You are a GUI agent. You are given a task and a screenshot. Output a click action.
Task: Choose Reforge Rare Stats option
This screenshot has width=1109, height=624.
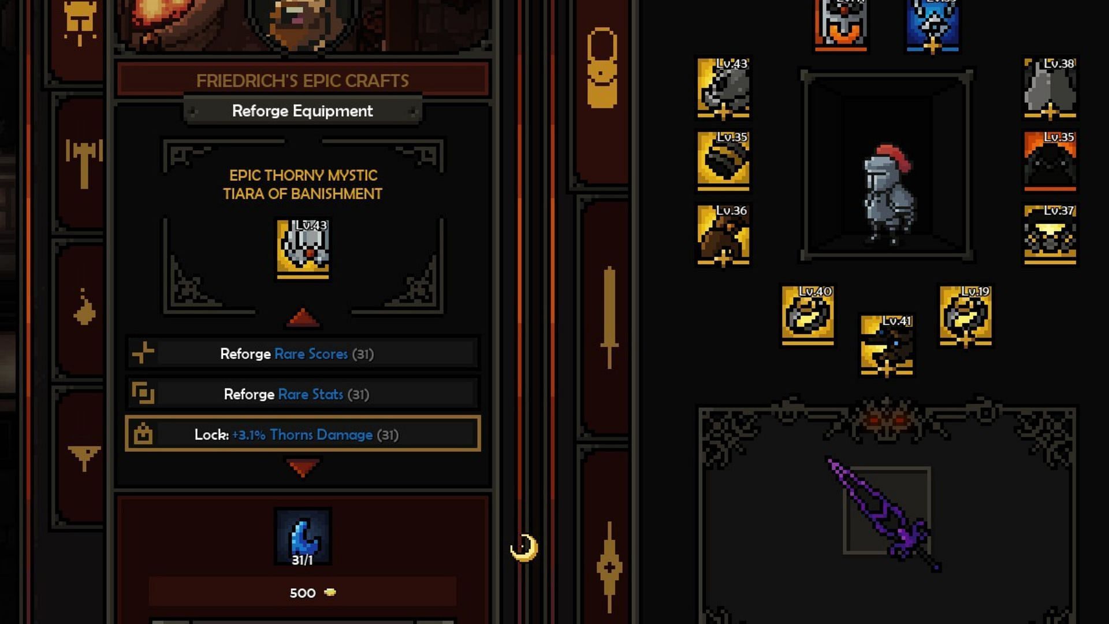303,394
